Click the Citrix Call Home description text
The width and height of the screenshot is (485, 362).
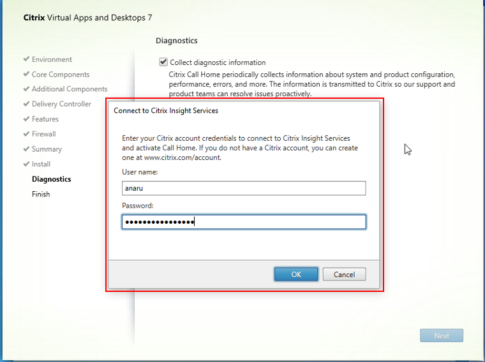312,84
